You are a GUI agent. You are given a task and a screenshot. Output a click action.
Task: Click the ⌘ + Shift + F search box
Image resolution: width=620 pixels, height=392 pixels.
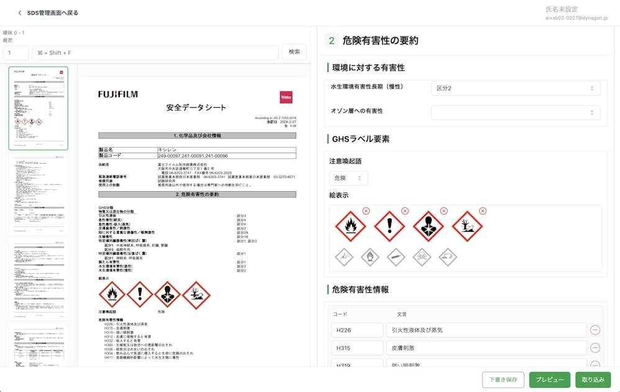[x=155, y=53]
